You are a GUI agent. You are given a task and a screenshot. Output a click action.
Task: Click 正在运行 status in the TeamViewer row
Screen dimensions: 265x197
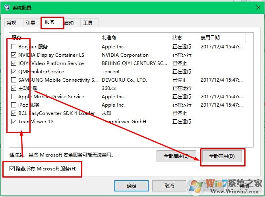pos(182,121)
